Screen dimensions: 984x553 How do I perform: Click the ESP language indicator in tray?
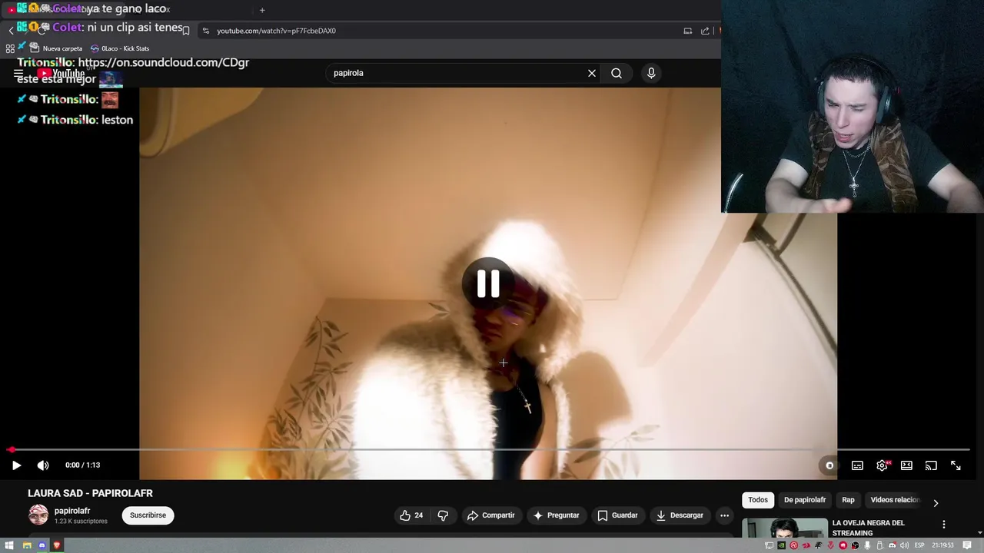coord(920,545)
